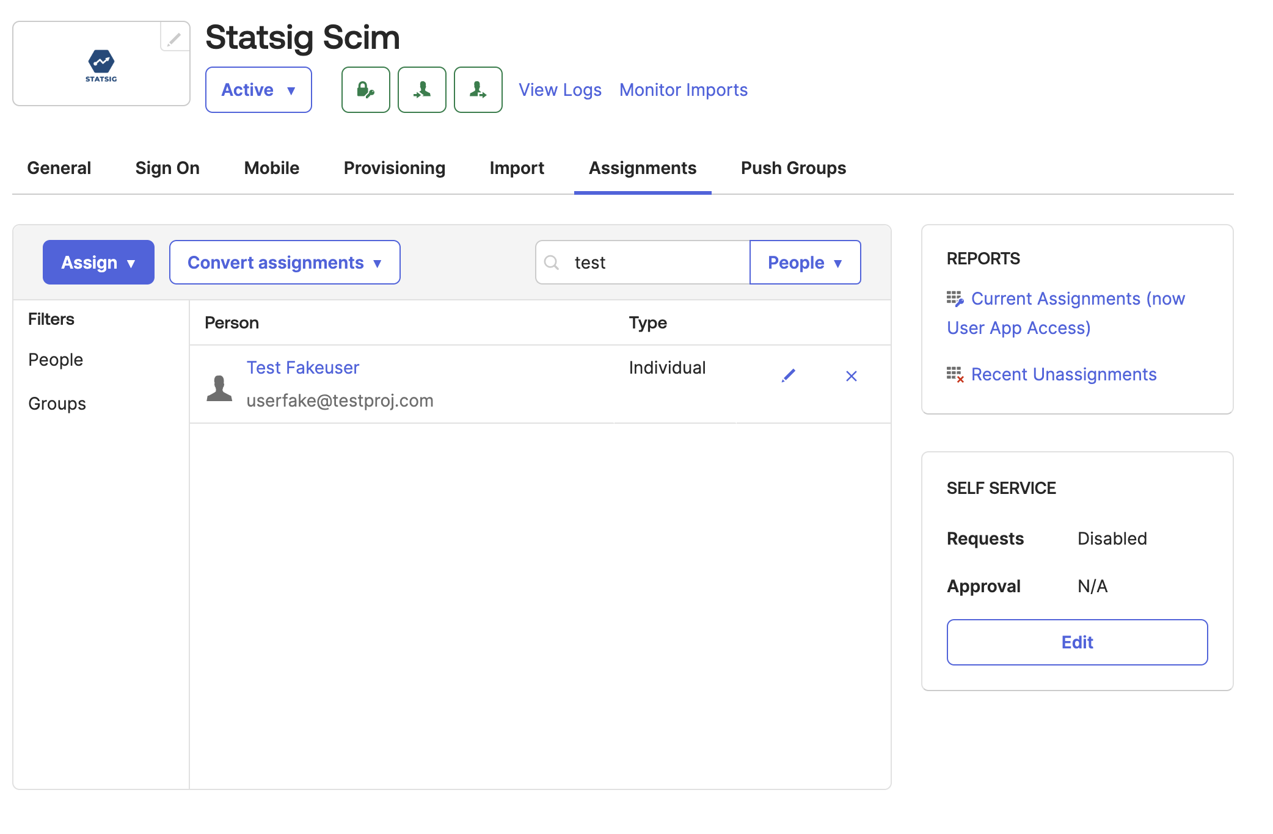This screenshot has height=834, width=1273.
Task: Select the Groups filter
Action: [x=56, y=403]
